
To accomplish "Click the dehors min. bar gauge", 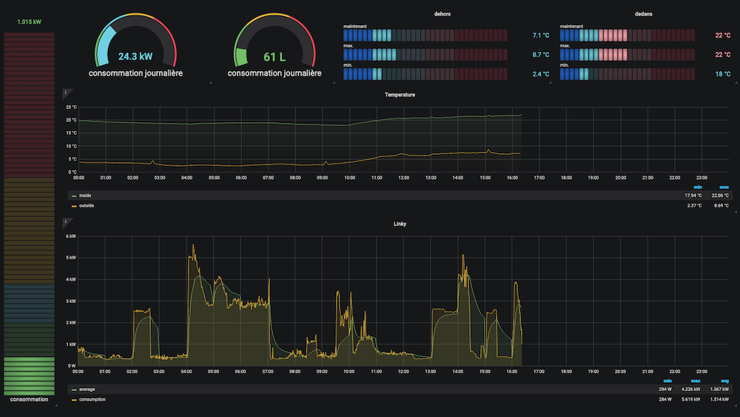I will coord(425,74).
